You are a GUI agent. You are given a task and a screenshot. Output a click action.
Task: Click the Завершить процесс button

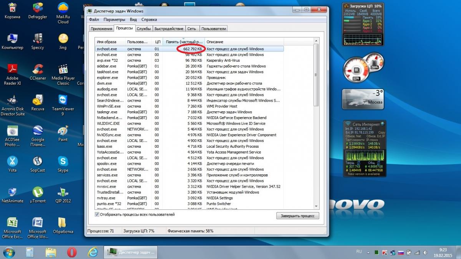pyautogui.click(x=297, y=216)
